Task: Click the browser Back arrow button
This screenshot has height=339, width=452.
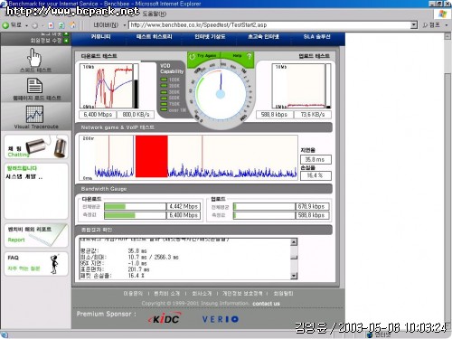Action: (5, 25)
